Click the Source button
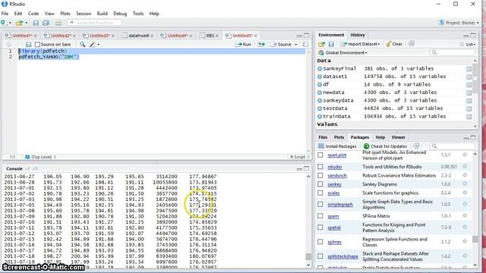 point(281,44)
